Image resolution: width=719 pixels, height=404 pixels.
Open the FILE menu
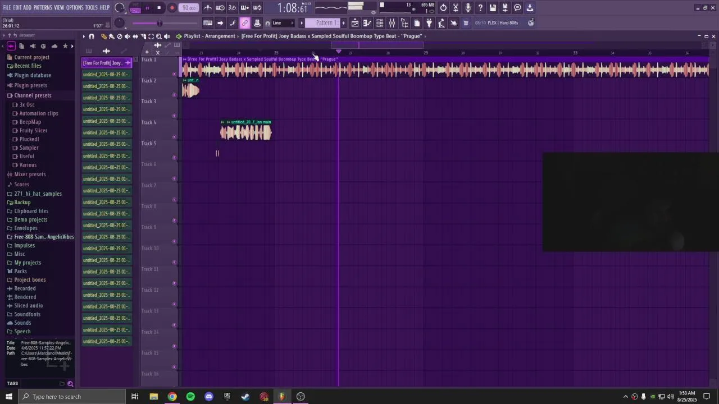(7, 8)
